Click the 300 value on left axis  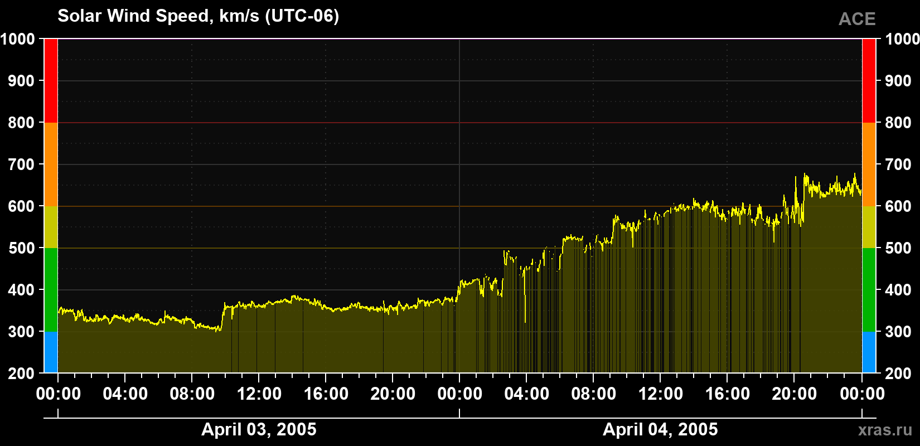click(22, 332)
